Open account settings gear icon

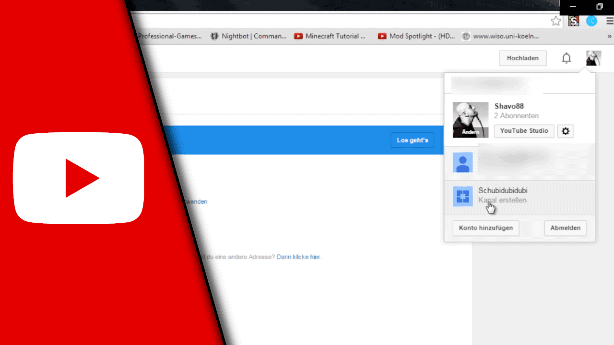566,131
